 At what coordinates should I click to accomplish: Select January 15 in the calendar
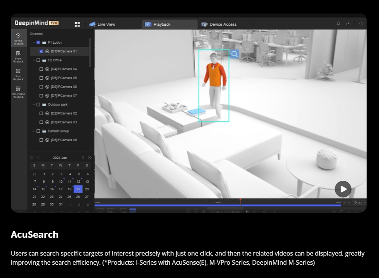click(43, 189)
